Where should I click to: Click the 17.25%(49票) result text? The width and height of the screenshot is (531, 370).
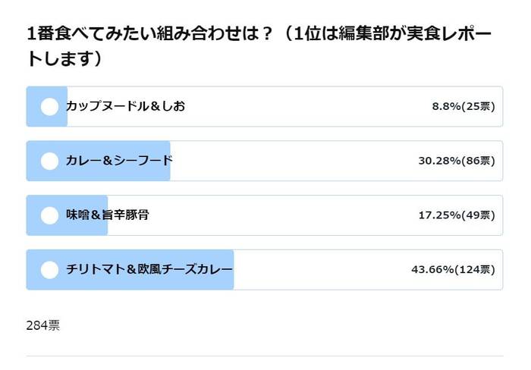(457, 215)
